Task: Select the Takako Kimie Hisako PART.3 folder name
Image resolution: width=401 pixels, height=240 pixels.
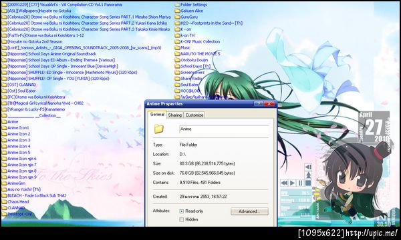Action: (x=89, y=29)
